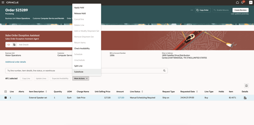Click the Sale Price charge name cell
Viewport: 254px width, 125px height.
81,98
